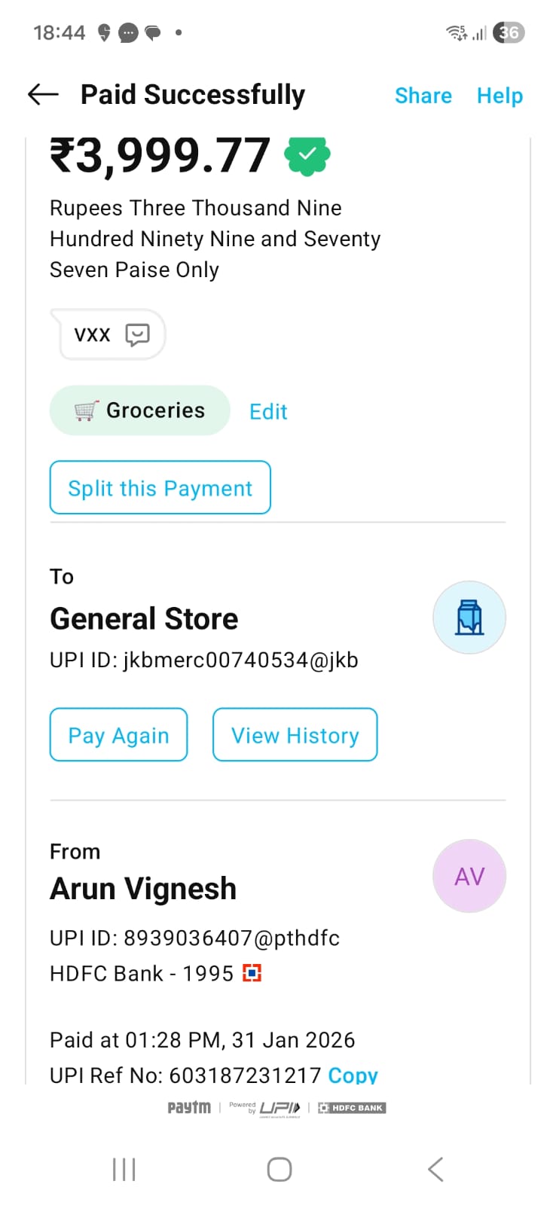
Task: Open the Android recent apps button
Action: pos(124,1170)
